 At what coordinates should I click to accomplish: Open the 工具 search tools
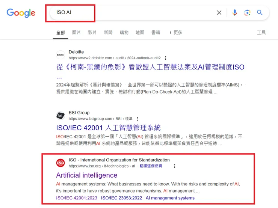261,33
